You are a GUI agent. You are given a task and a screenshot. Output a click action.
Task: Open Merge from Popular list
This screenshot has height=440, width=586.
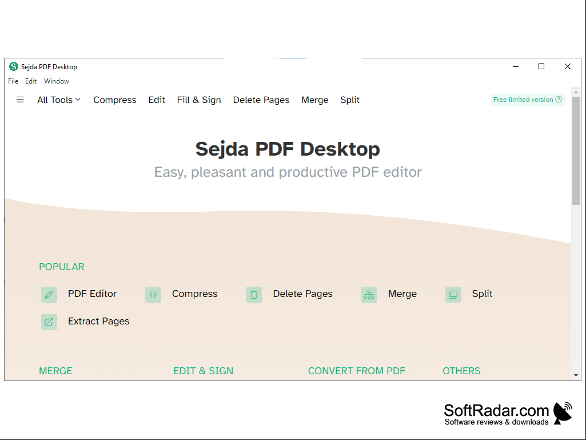pos(402,294)
